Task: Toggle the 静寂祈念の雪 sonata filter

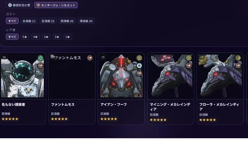Action: [x=19, y=5]
